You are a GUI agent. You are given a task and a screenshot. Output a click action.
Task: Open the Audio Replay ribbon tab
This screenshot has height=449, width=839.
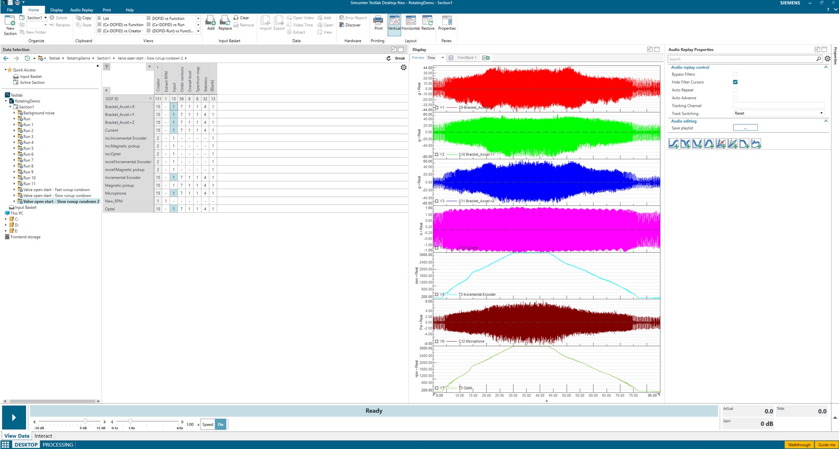(x=81, y=10)
